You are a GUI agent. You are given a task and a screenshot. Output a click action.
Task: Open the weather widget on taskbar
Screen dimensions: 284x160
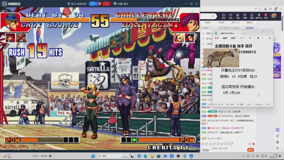point(7,156)
